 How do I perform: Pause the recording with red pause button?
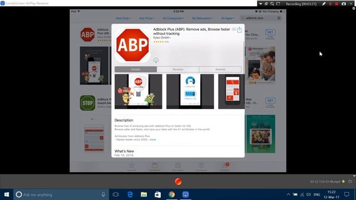330,4
